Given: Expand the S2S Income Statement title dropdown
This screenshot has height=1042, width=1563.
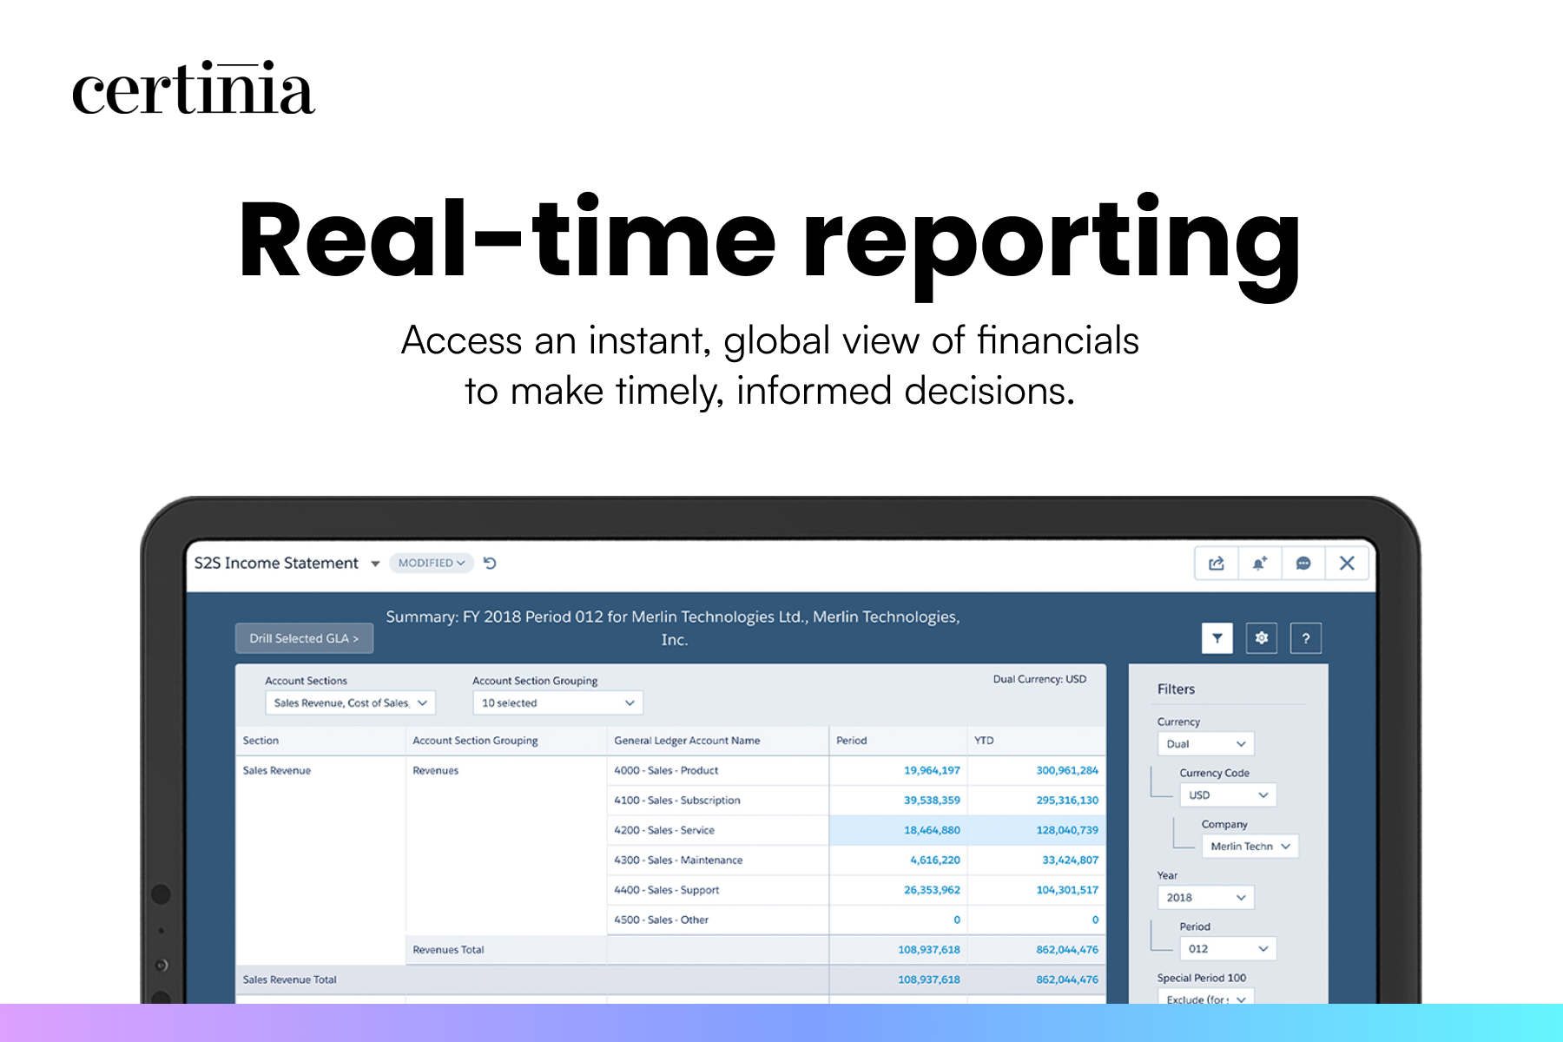Looking at the screenshot, I should coord(375,564).
